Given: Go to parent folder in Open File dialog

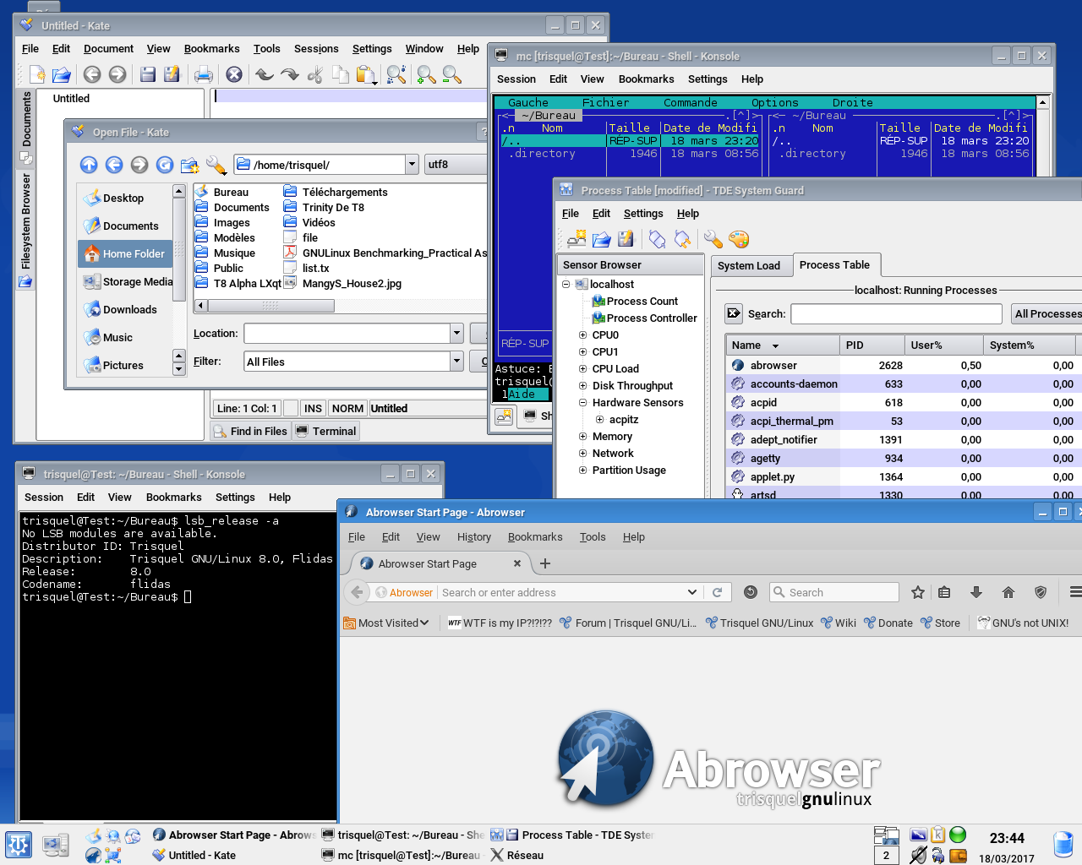Looking at the screenshot, I should (x=89, y=165).
